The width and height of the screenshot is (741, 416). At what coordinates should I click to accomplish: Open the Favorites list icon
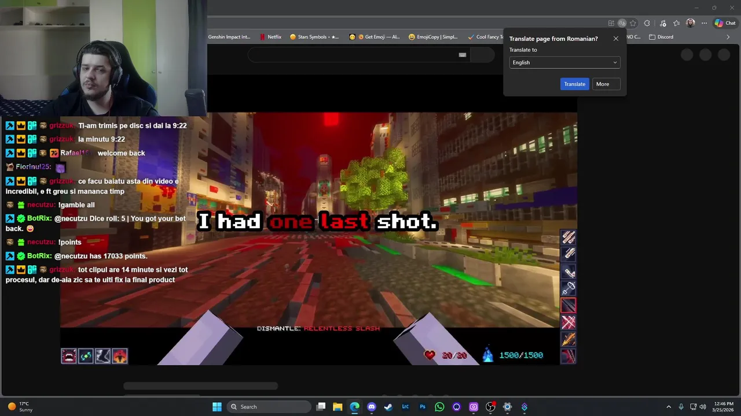click(x=676, y=23)
